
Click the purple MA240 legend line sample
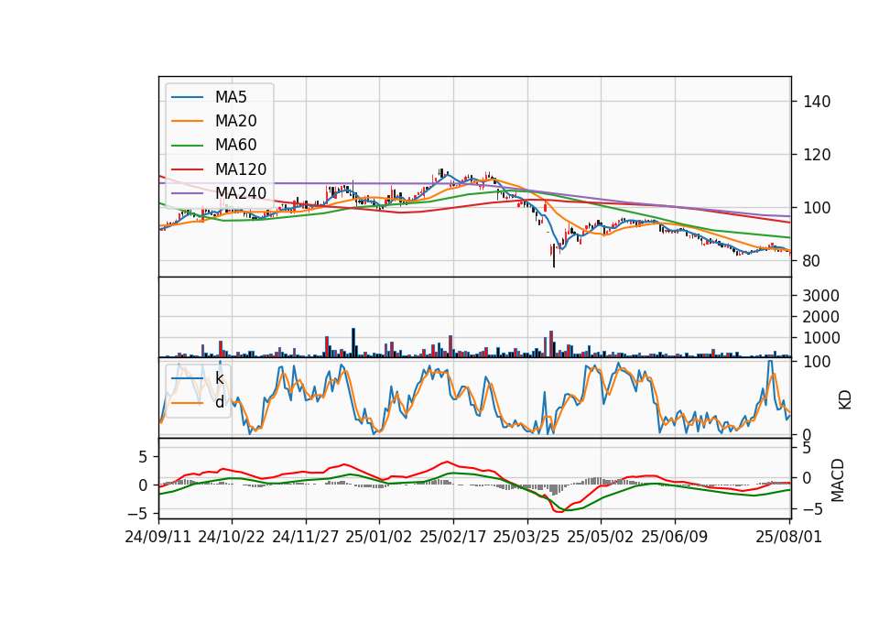coord(187,193)
